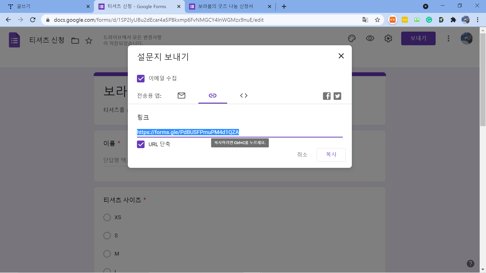The image size is (486, 273).
Task: Share the form via the Twitter icon
Action: pos(337,96)
